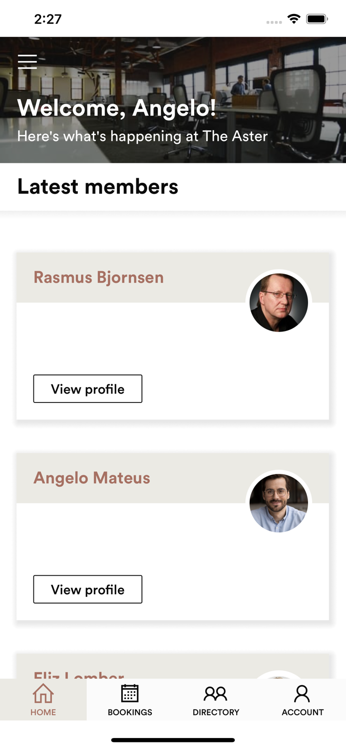
Task: Tap the Account person icon
Action: pyautogui.click(x=302, y=694)
